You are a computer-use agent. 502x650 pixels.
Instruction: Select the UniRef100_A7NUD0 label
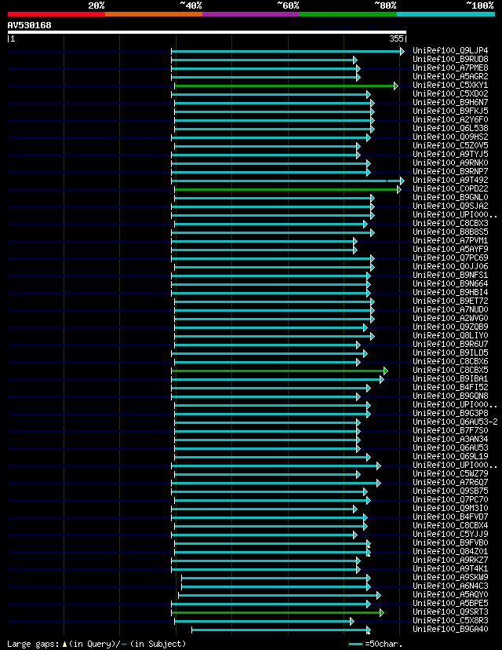pyautogui.click(x=450, y=309)
